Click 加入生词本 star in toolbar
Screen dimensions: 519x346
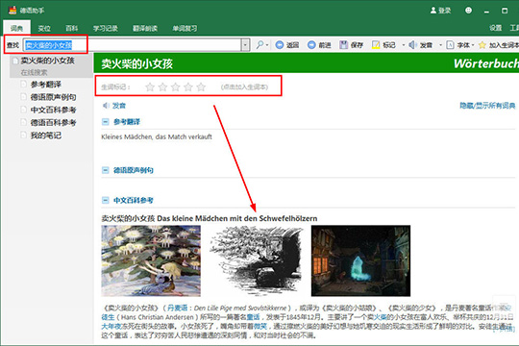coord(482,45)
